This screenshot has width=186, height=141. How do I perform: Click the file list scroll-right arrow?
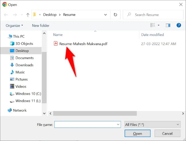(183, 113)
